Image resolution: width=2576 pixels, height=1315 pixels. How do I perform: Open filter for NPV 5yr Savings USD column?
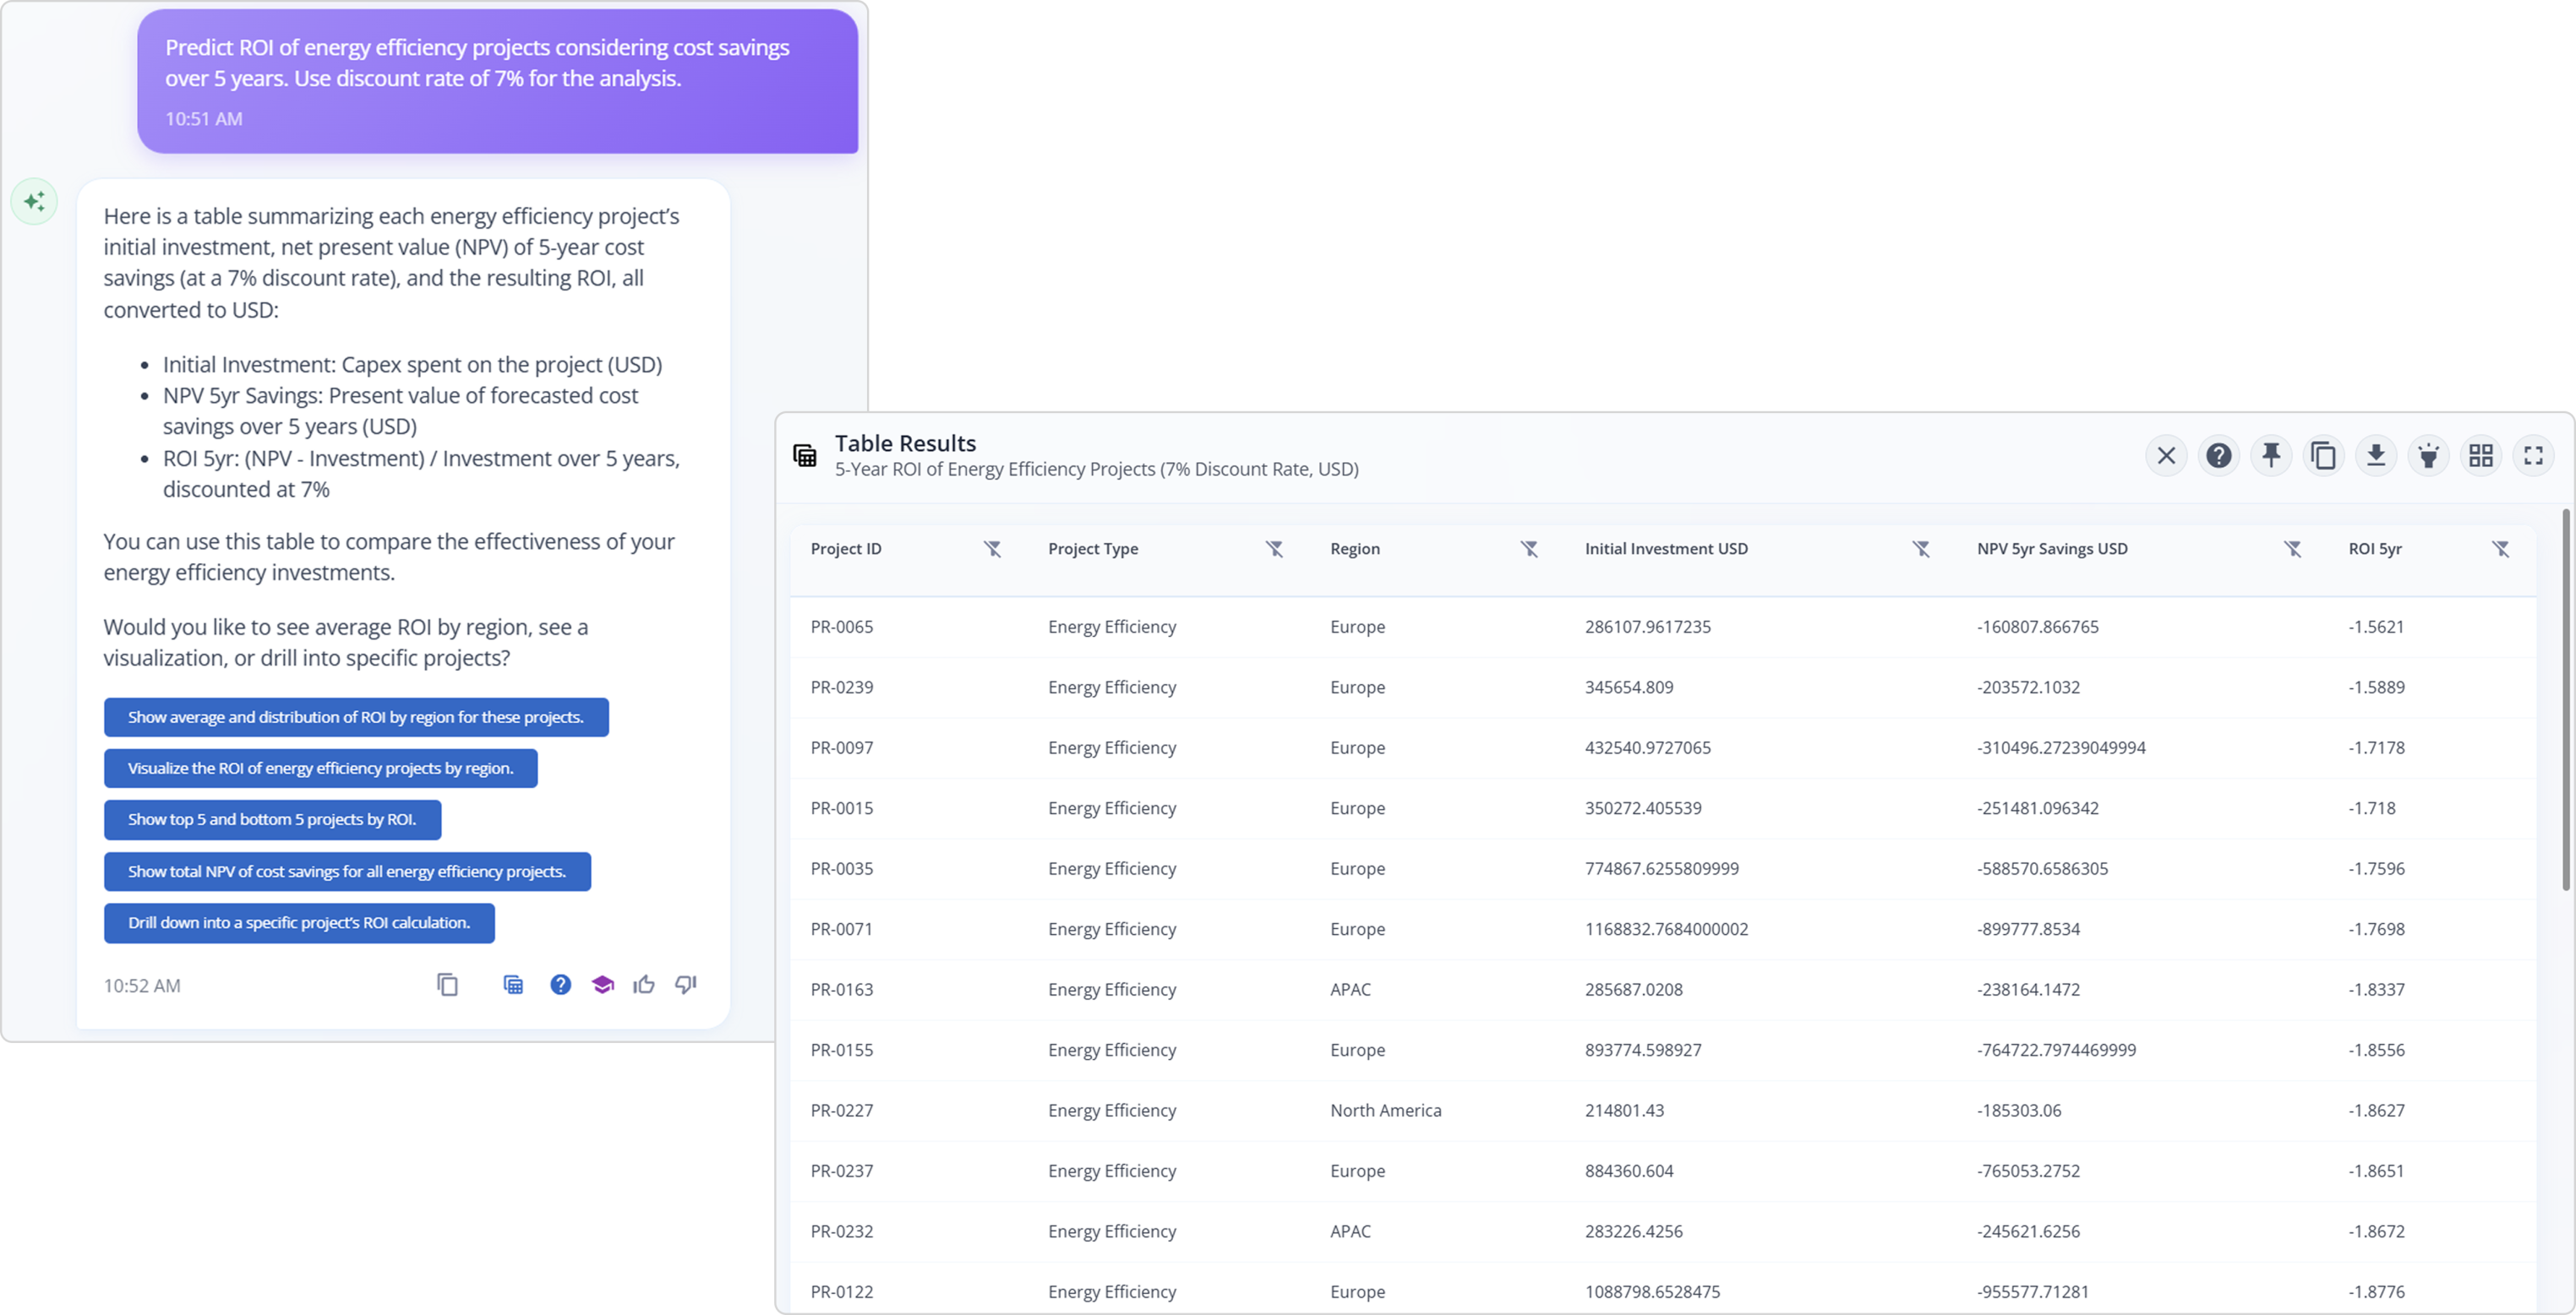(x=2292, y=549)
